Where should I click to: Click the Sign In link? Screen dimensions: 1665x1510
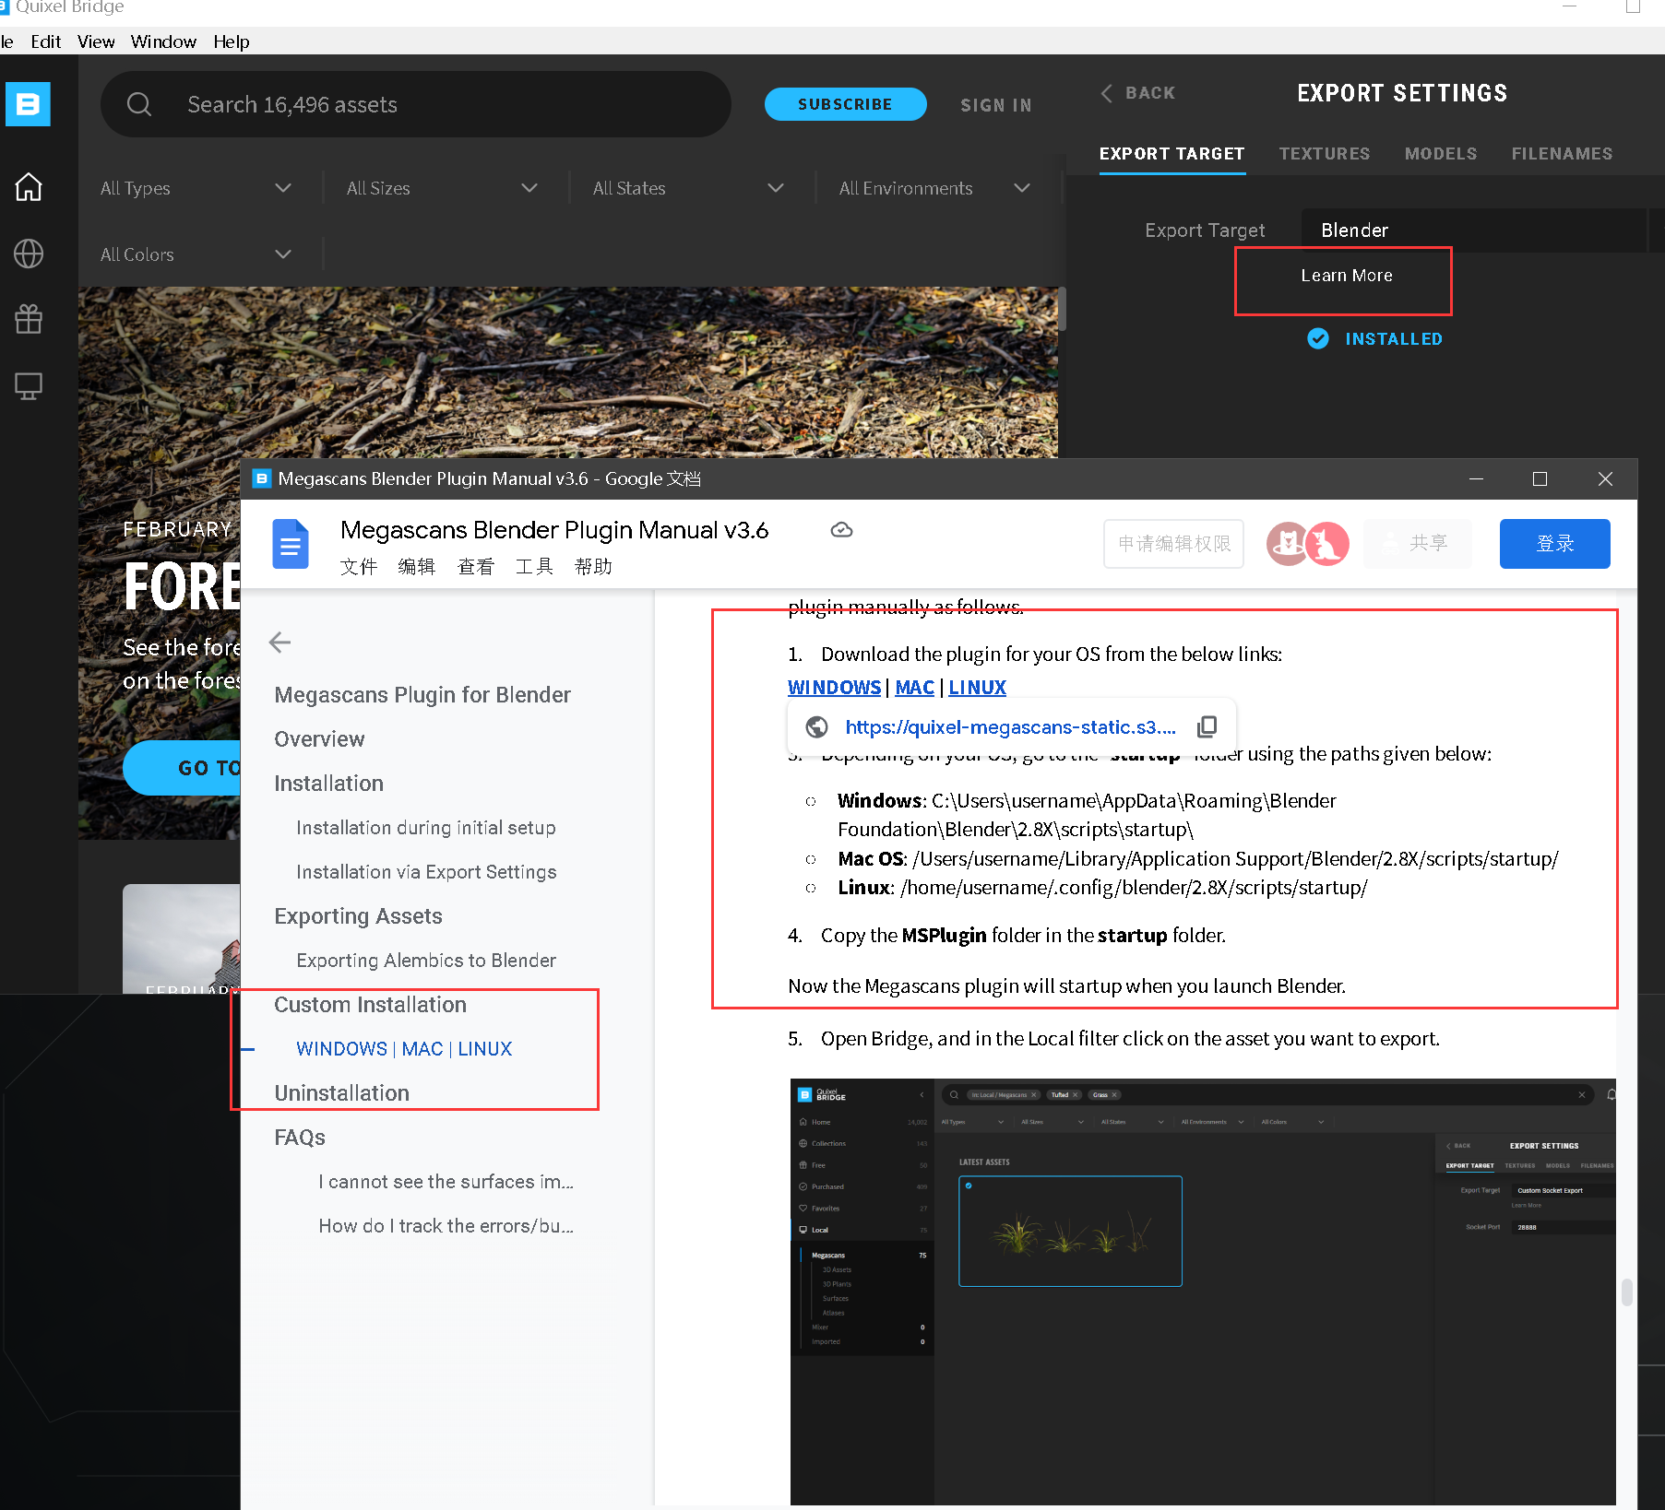pyautogui.click(x=995, y=105)
